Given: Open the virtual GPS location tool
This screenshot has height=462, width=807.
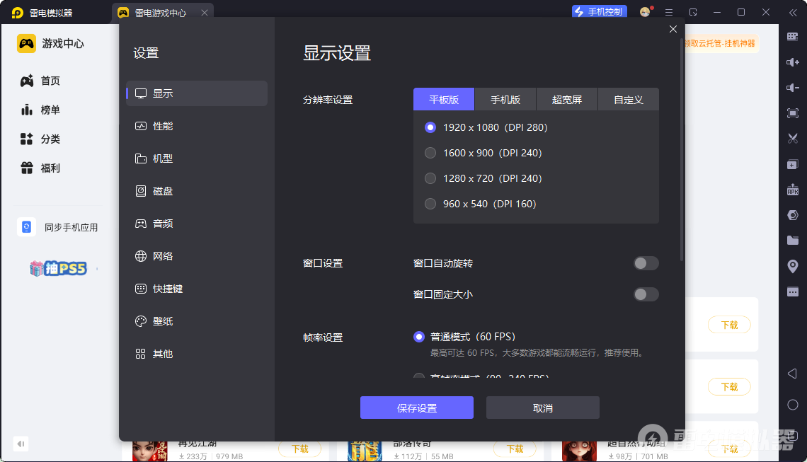Looking at the screenshot, I should [x=793, y=265].
